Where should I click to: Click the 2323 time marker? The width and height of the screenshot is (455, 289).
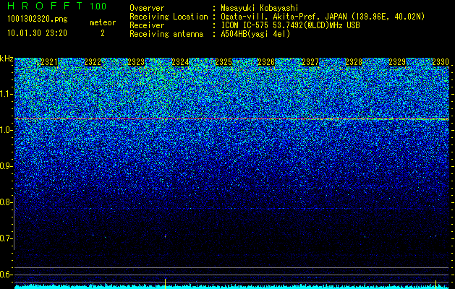click(136, 62)
